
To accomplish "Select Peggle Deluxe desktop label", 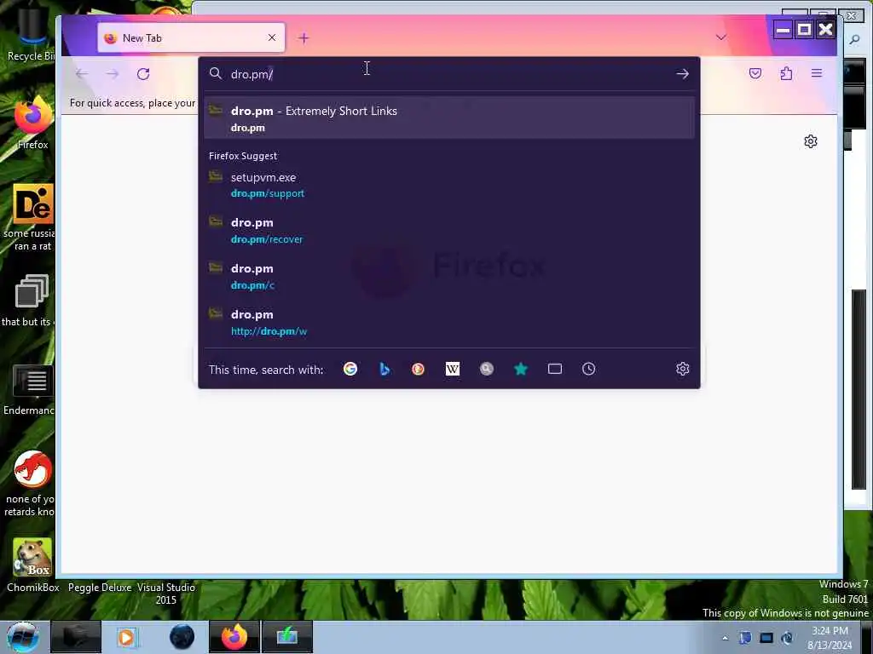I will pyautogui.click(x=100, y=588).
